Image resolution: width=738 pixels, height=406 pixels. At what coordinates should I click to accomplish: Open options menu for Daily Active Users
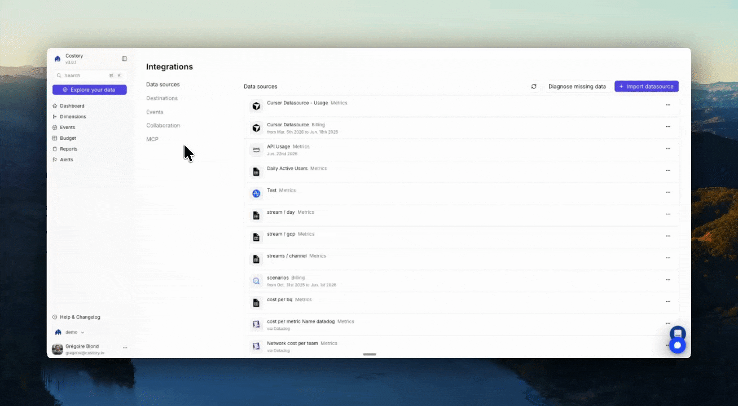668,170
